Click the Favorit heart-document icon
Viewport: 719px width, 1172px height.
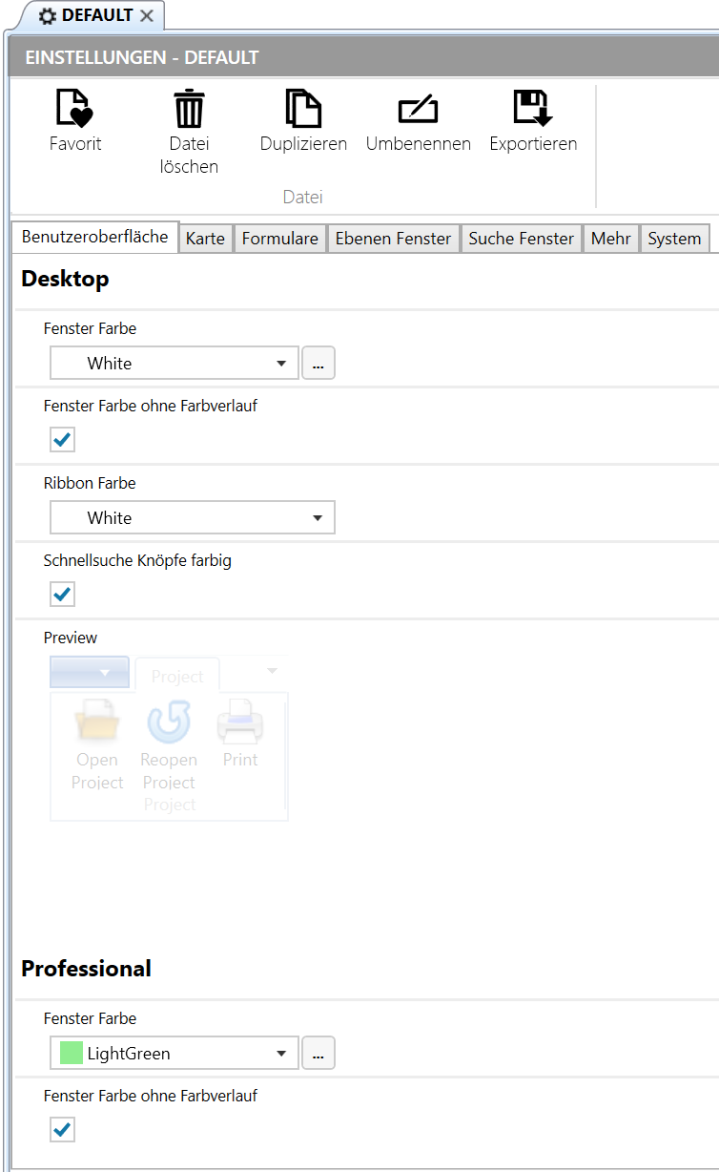75,108
